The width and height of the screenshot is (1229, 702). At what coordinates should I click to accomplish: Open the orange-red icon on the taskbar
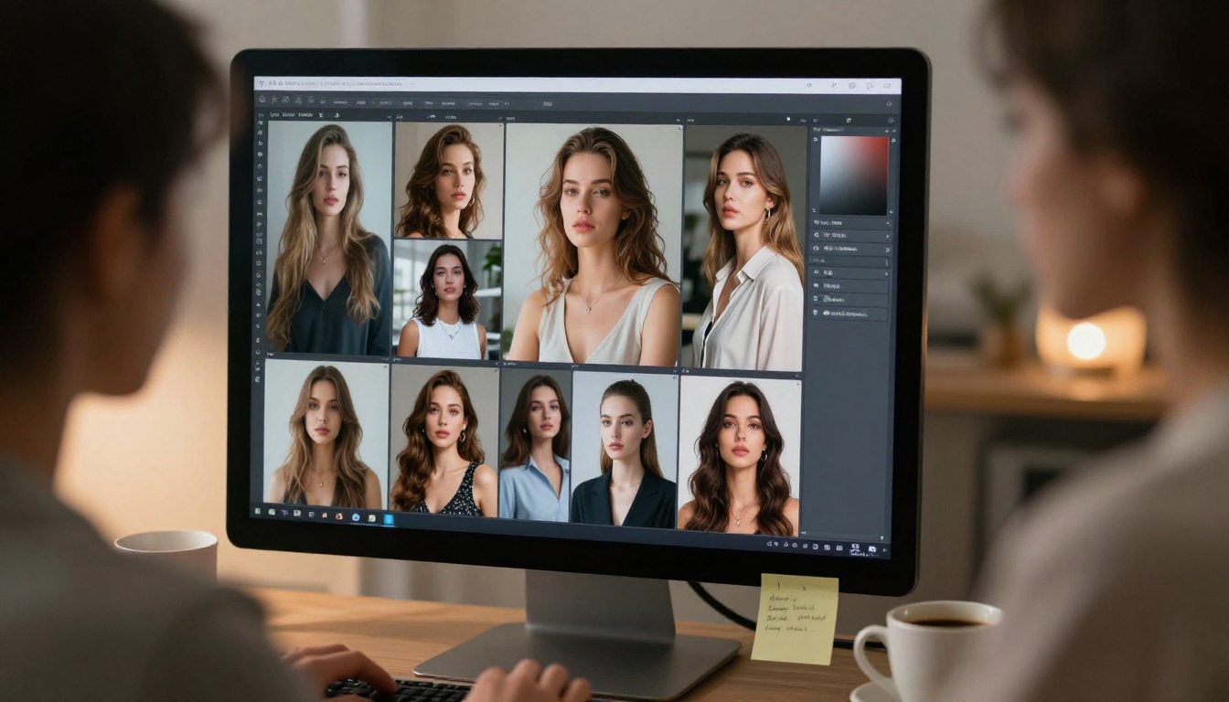pyautogui.click(x=339, y=516)
